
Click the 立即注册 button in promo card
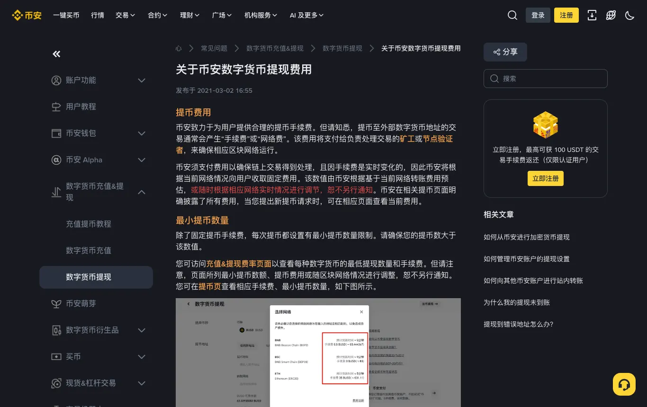click(x=546, y=178)
